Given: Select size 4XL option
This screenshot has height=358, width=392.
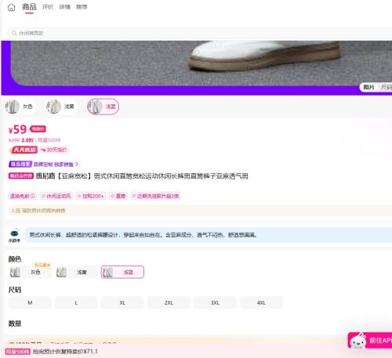Looking at the screenshot, I should [x=261, y=303].
